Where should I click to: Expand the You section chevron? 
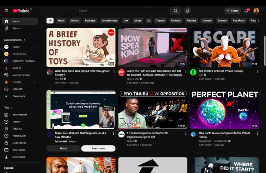(12, 108)
